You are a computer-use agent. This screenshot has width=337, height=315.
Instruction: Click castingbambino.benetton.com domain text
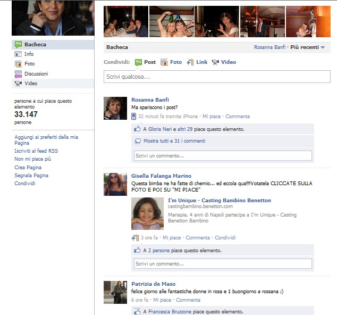(x=200, y=206)
